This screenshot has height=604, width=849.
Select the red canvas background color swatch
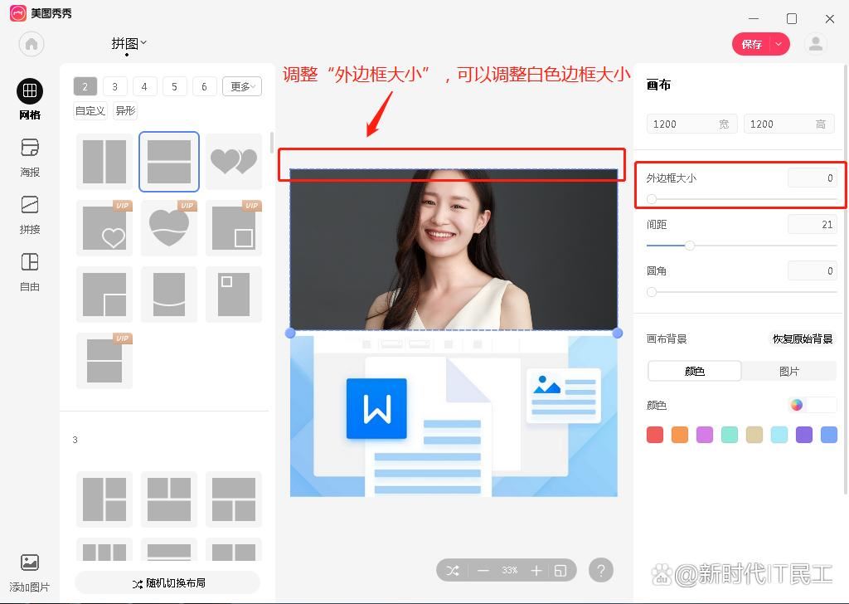point(655,434)
